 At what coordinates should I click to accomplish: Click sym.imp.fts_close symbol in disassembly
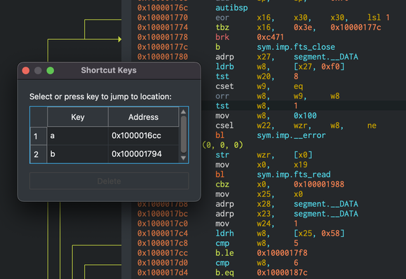point(296,47)
